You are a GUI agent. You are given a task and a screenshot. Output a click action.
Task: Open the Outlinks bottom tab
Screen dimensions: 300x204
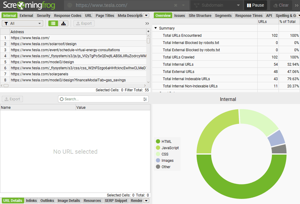coord(47,201)
